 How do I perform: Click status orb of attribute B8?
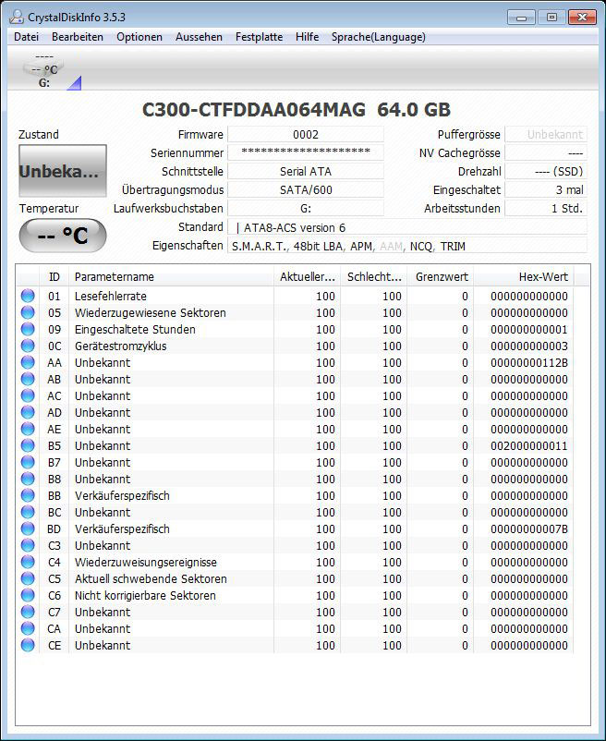click(x=28, y=479)
